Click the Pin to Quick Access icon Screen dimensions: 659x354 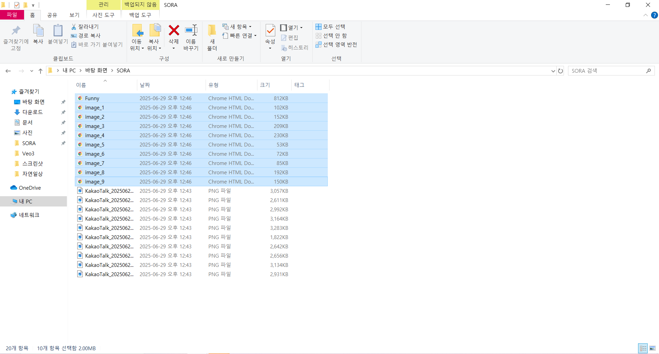[x=16, y=31]
